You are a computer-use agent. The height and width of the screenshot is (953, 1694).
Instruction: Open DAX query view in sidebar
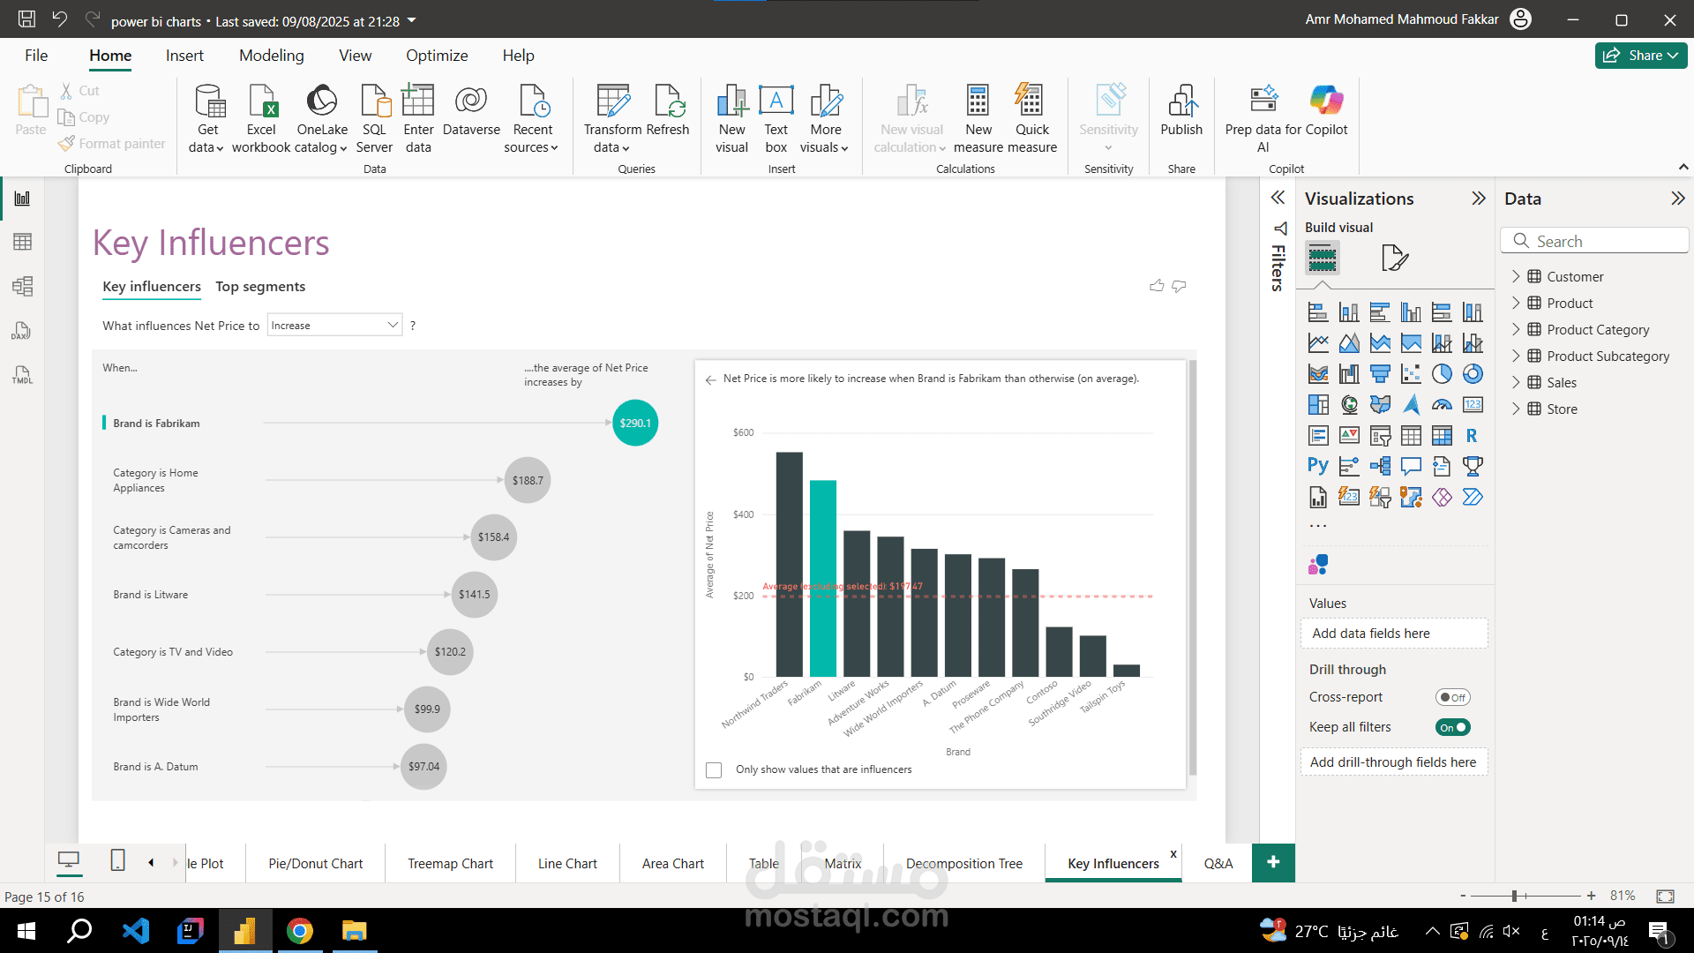[22, 331]
